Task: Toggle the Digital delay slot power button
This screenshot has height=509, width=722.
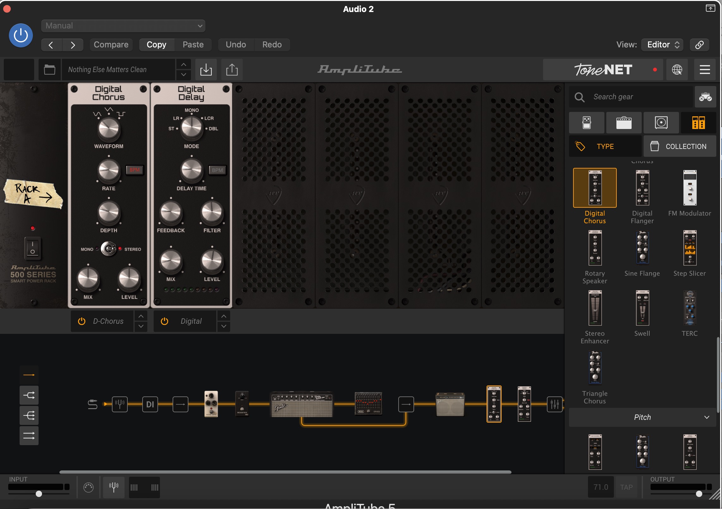Action: click(x=164, y=321)
